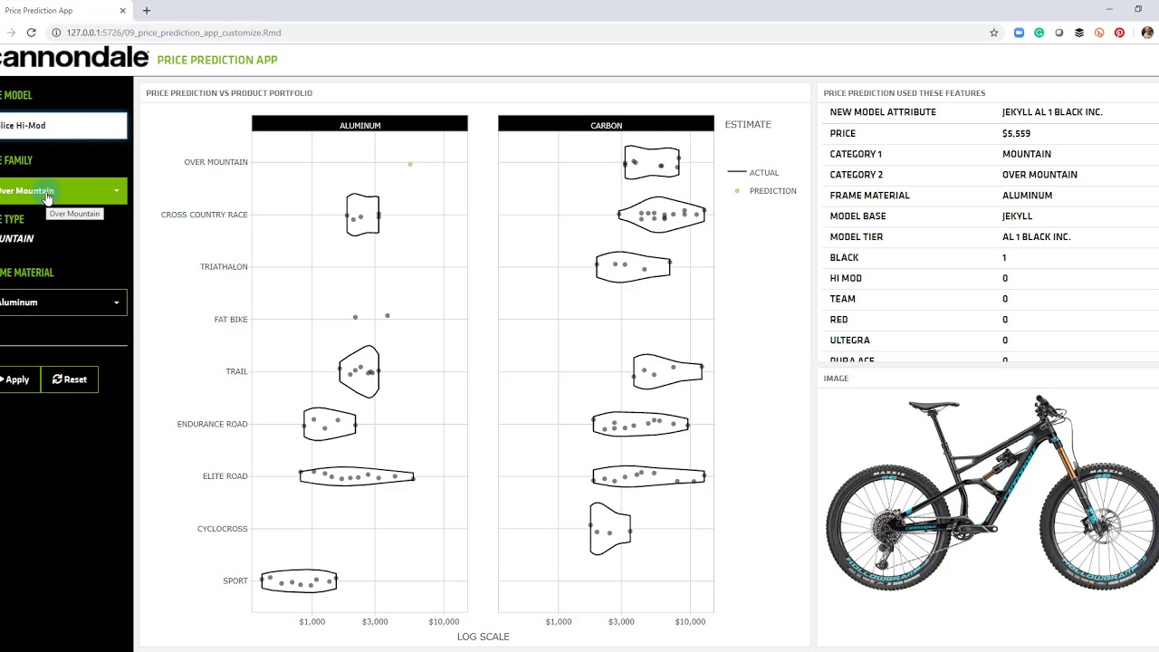Image resolution: width=1159 pixels, height=652 pixels.
Task: Bookmark this page with the star icon
Action: (993, 33)
